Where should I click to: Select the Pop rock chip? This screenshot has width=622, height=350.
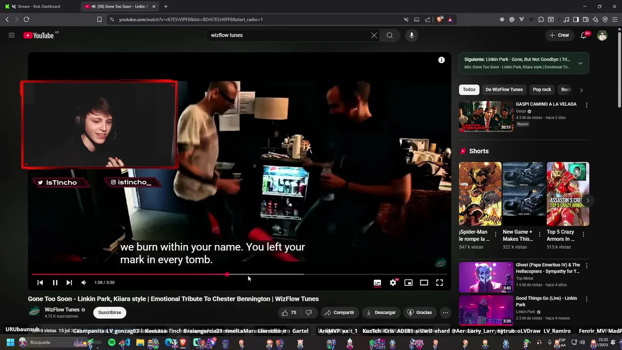542,89
